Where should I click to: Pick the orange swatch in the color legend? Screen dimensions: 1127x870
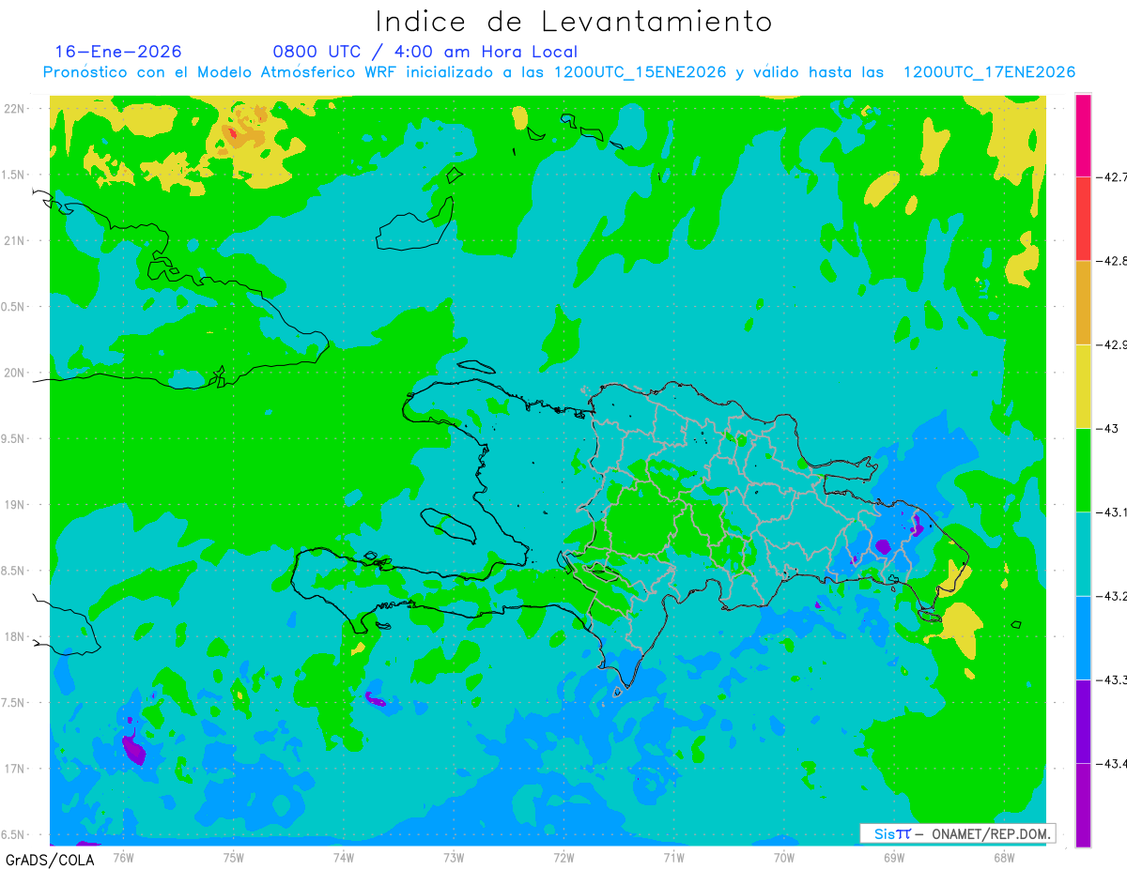click(1083, 302)
